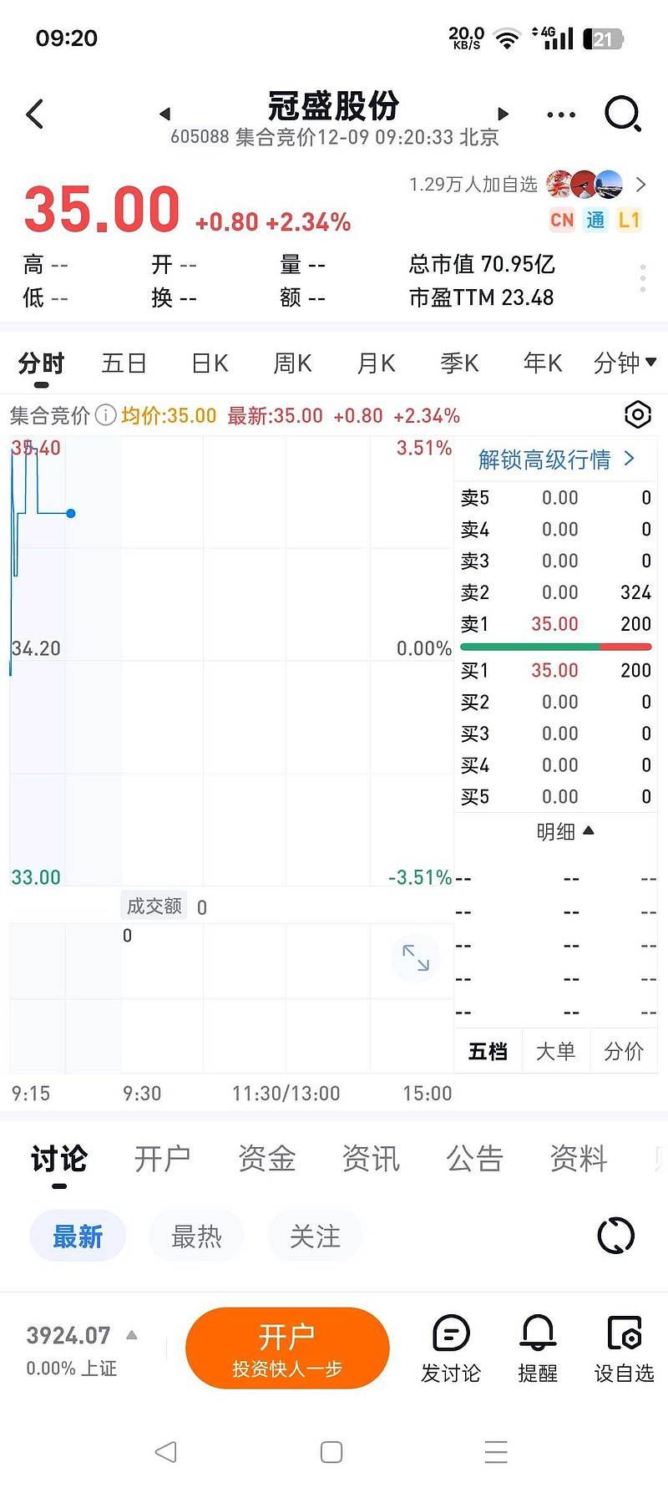Switch to next stock with right triangle

click(x=503, y=114)
